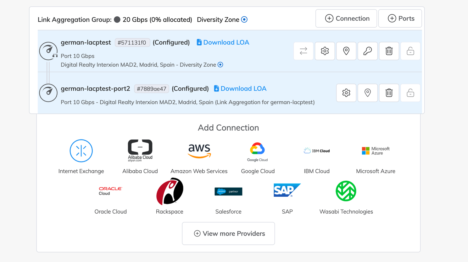The width and height of the screenshot is (468, 262).
Task: Download LOA for german-lacptest-port2
Action: pyautogui.click(x=240, y=89)
